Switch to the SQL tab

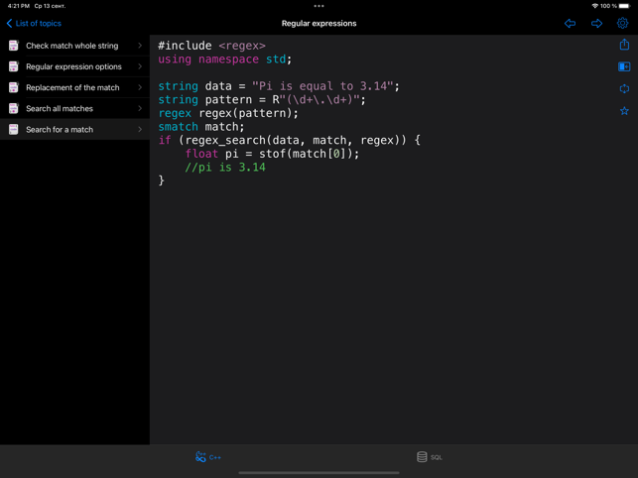tap(430, 457)
